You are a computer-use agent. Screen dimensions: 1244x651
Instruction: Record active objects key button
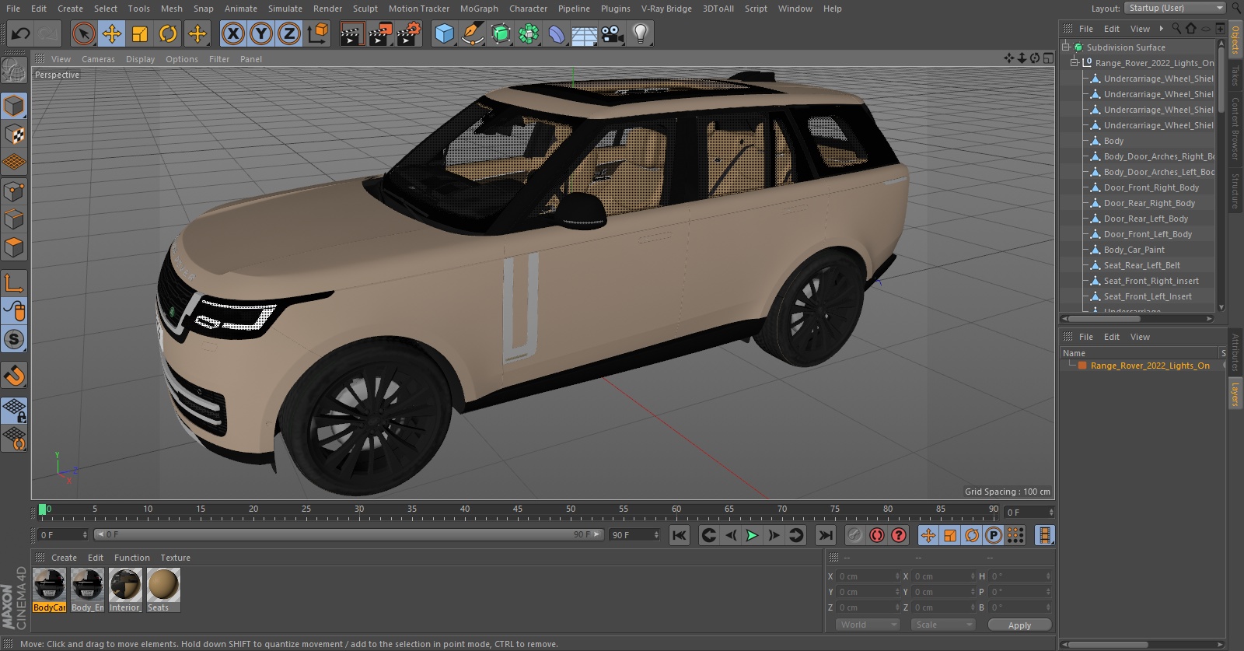(x=855, y=535)
